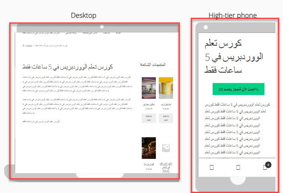Tap the middle icon in the phone bottom bar
This screenshot has width=283, height=193.
(x=238, y=167)
